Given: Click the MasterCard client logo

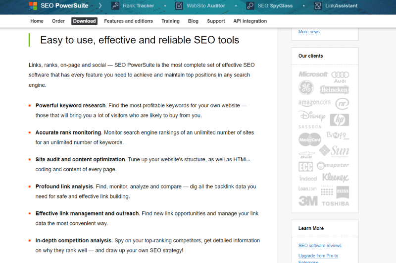Looking at the screenshot, I should click(310, 139).
